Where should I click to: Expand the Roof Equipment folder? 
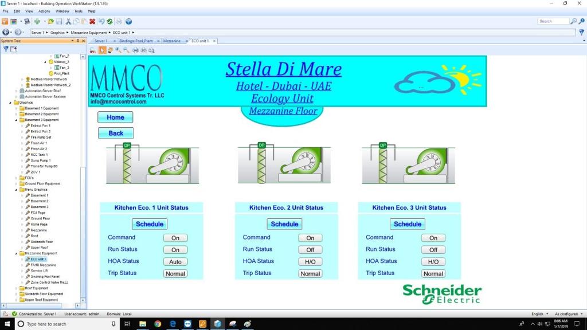[17, 289]
